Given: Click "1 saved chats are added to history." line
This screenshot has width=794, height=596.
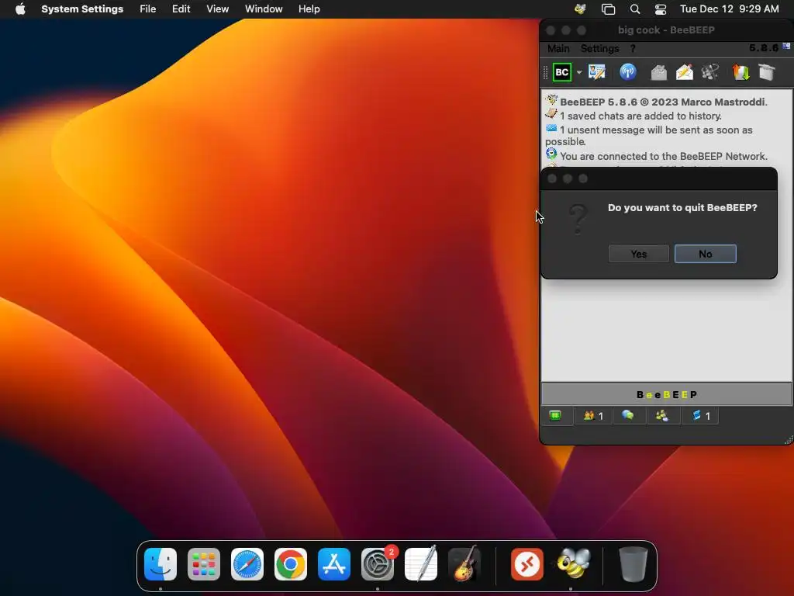Looking at the screenshot, I should [x=640, y=116].
